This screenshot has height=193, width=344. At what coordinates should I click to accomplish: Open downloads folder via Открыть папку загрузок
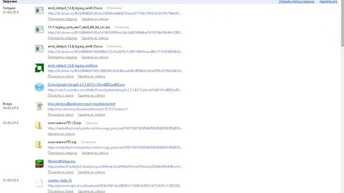[296, 2]
